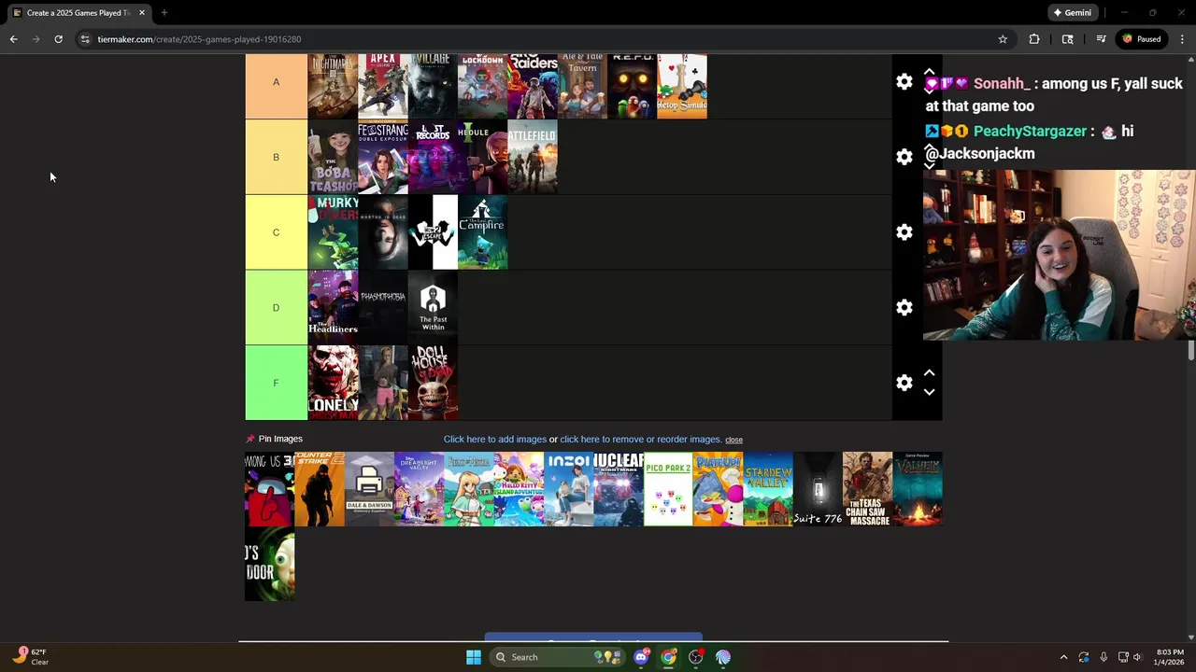Close the tiermaker browser tab
Image resolution: width=1196 pixels, height=672 pixels.
pyautogui.click(x=141, y=12)
